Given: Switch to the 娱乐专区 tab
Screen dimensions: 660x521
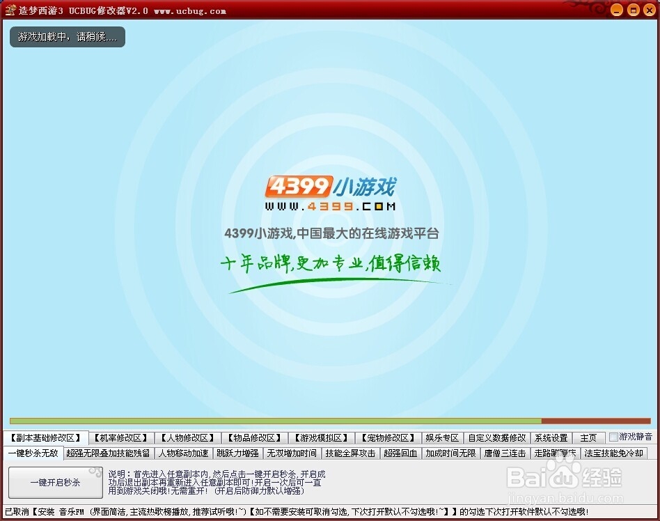Looking at the screenshot, I should click(x=442, y=438).
